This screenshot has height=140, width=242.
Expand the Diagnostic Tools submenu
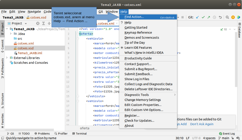point(148,95)
